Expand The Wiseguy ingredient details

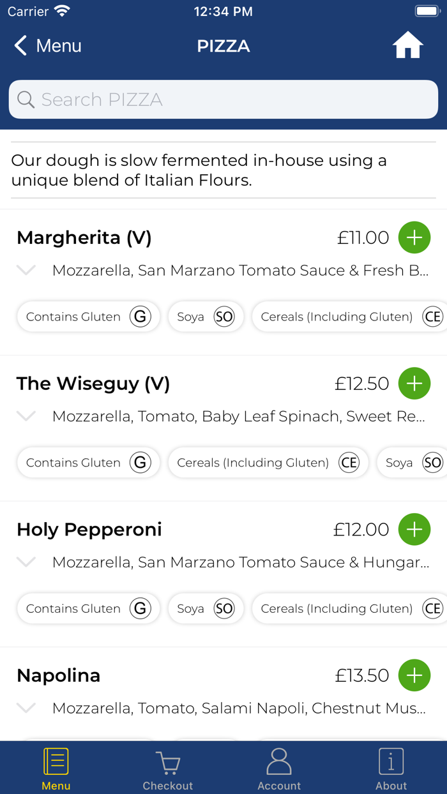pyautogui.click(x=26, y=416)
